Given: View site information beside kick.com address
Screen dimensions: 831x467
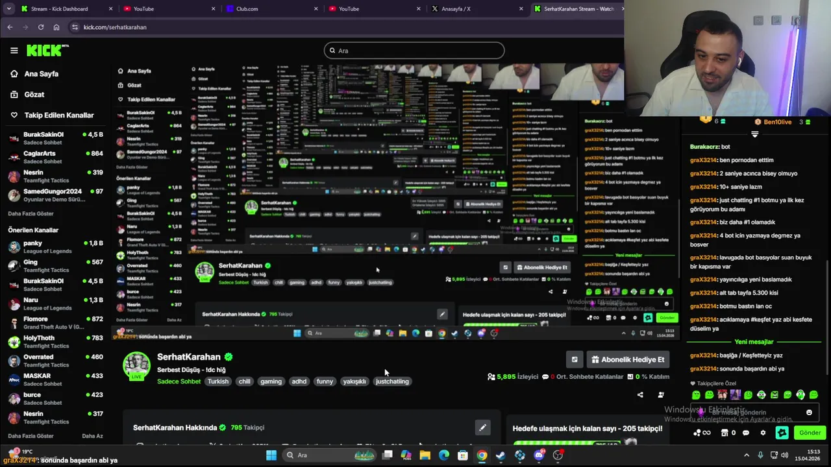Looking at the screenshot, I should (75, 27).
